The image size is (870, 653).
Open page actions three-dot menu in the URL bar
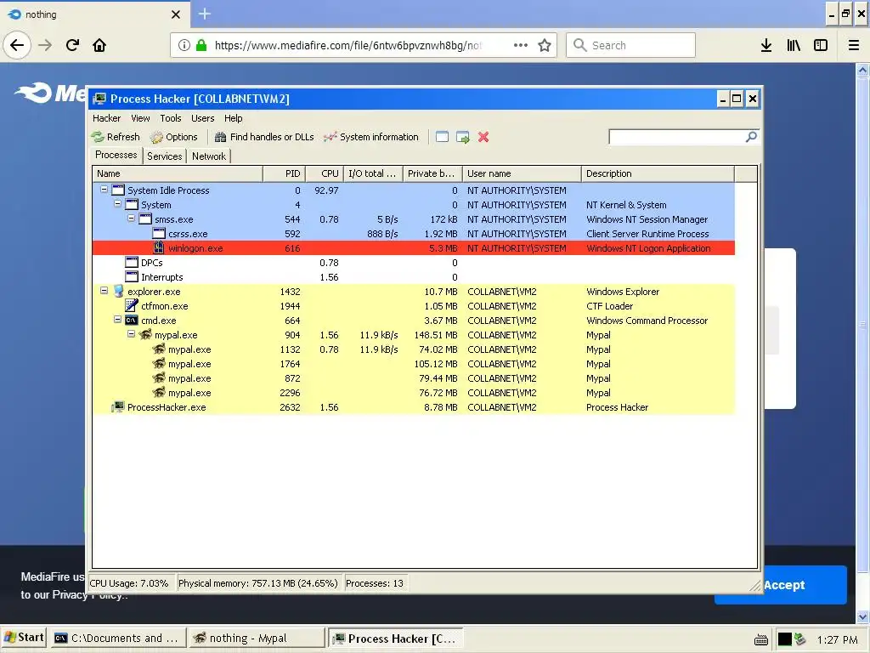tap(521, 46)
